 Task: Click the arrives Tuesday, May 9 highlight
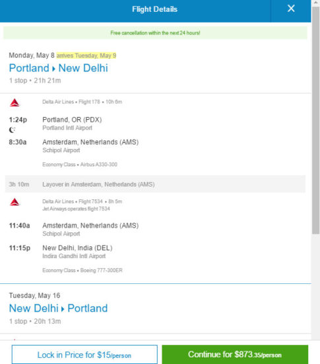[86, 56]
